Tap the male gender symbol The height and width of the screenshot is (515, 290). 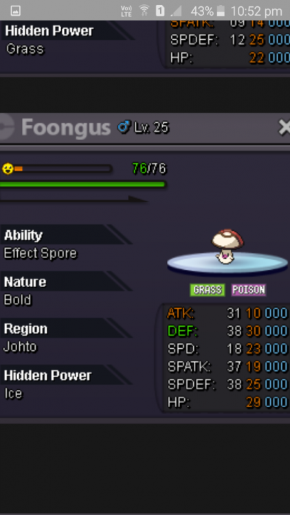coord(124,127)
